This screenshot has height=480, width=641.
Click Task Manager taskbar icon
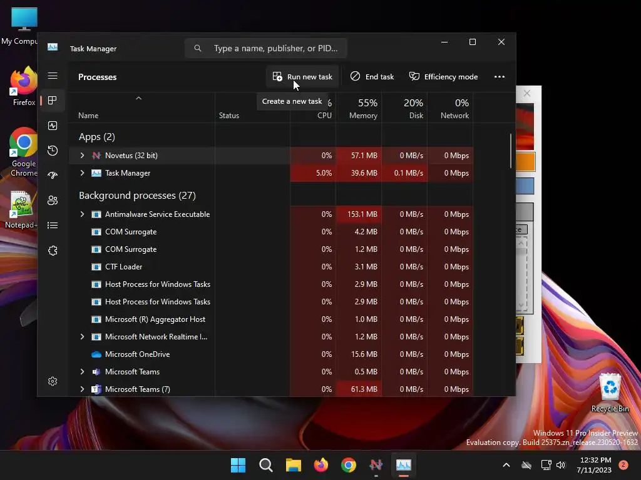(404, 465)
